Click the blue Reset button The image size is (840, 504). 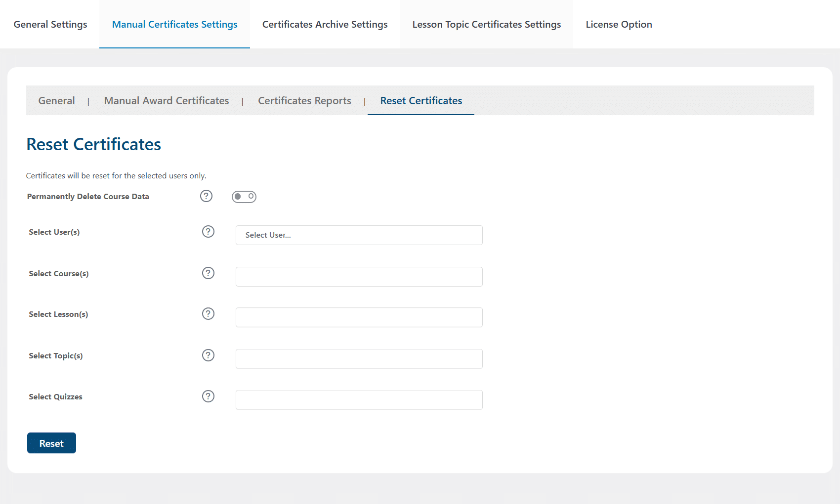click(51, 443)
